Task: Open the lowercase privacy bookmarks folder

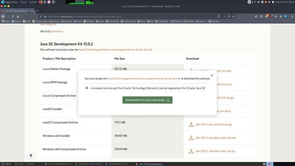Action: click(54, 21)
